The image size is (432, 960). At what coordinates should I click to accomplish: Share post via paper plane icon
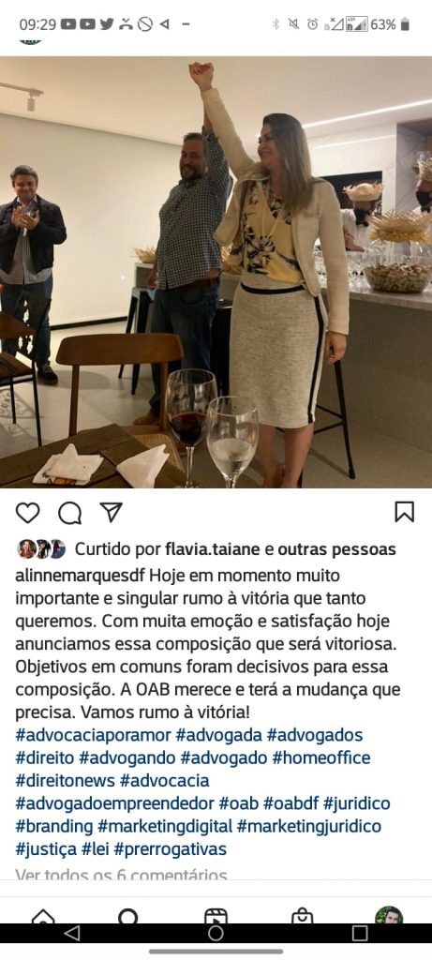point(112,512)
